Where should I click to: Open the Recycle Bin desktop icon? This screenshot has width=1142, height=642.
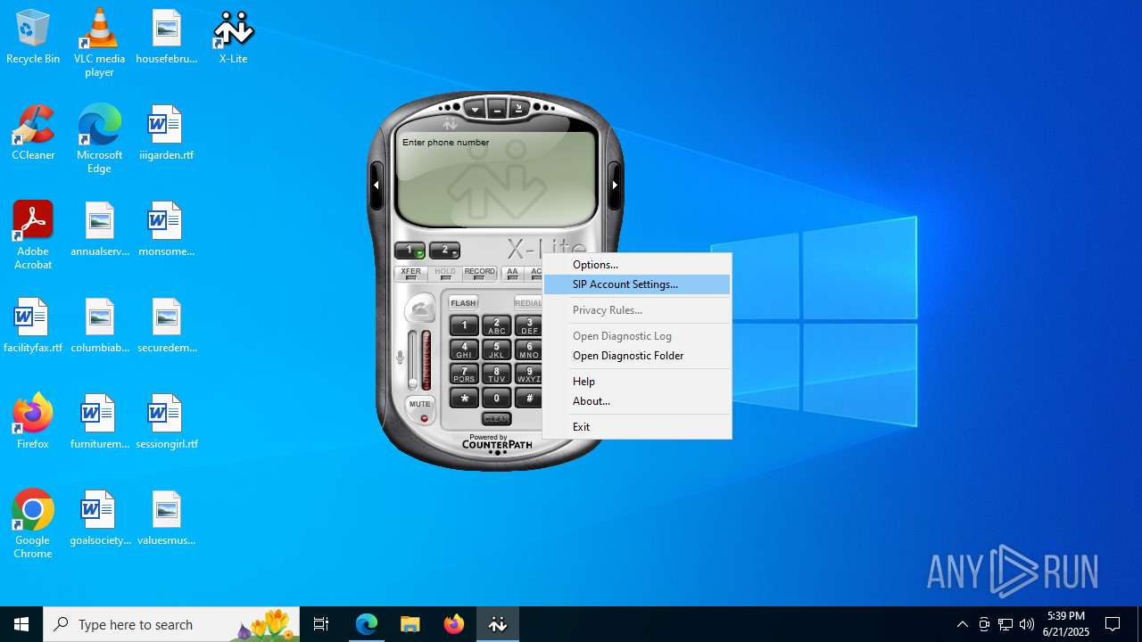coord(33,37)
